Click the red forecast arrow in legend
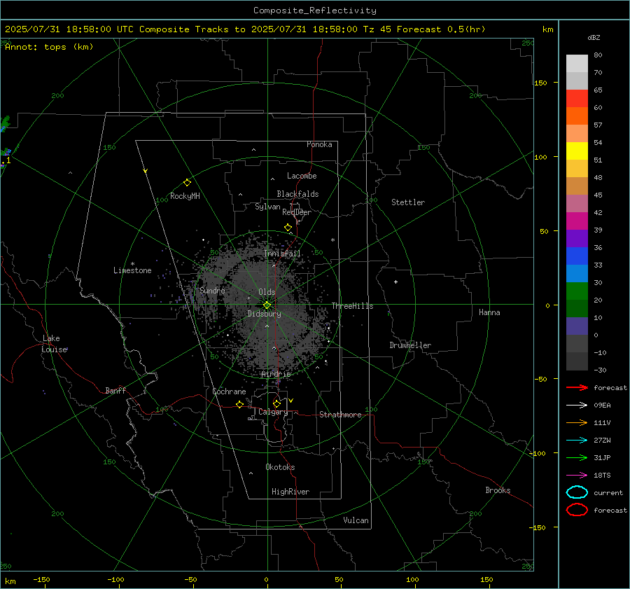 pyautogui.click(x=577, y=387)
